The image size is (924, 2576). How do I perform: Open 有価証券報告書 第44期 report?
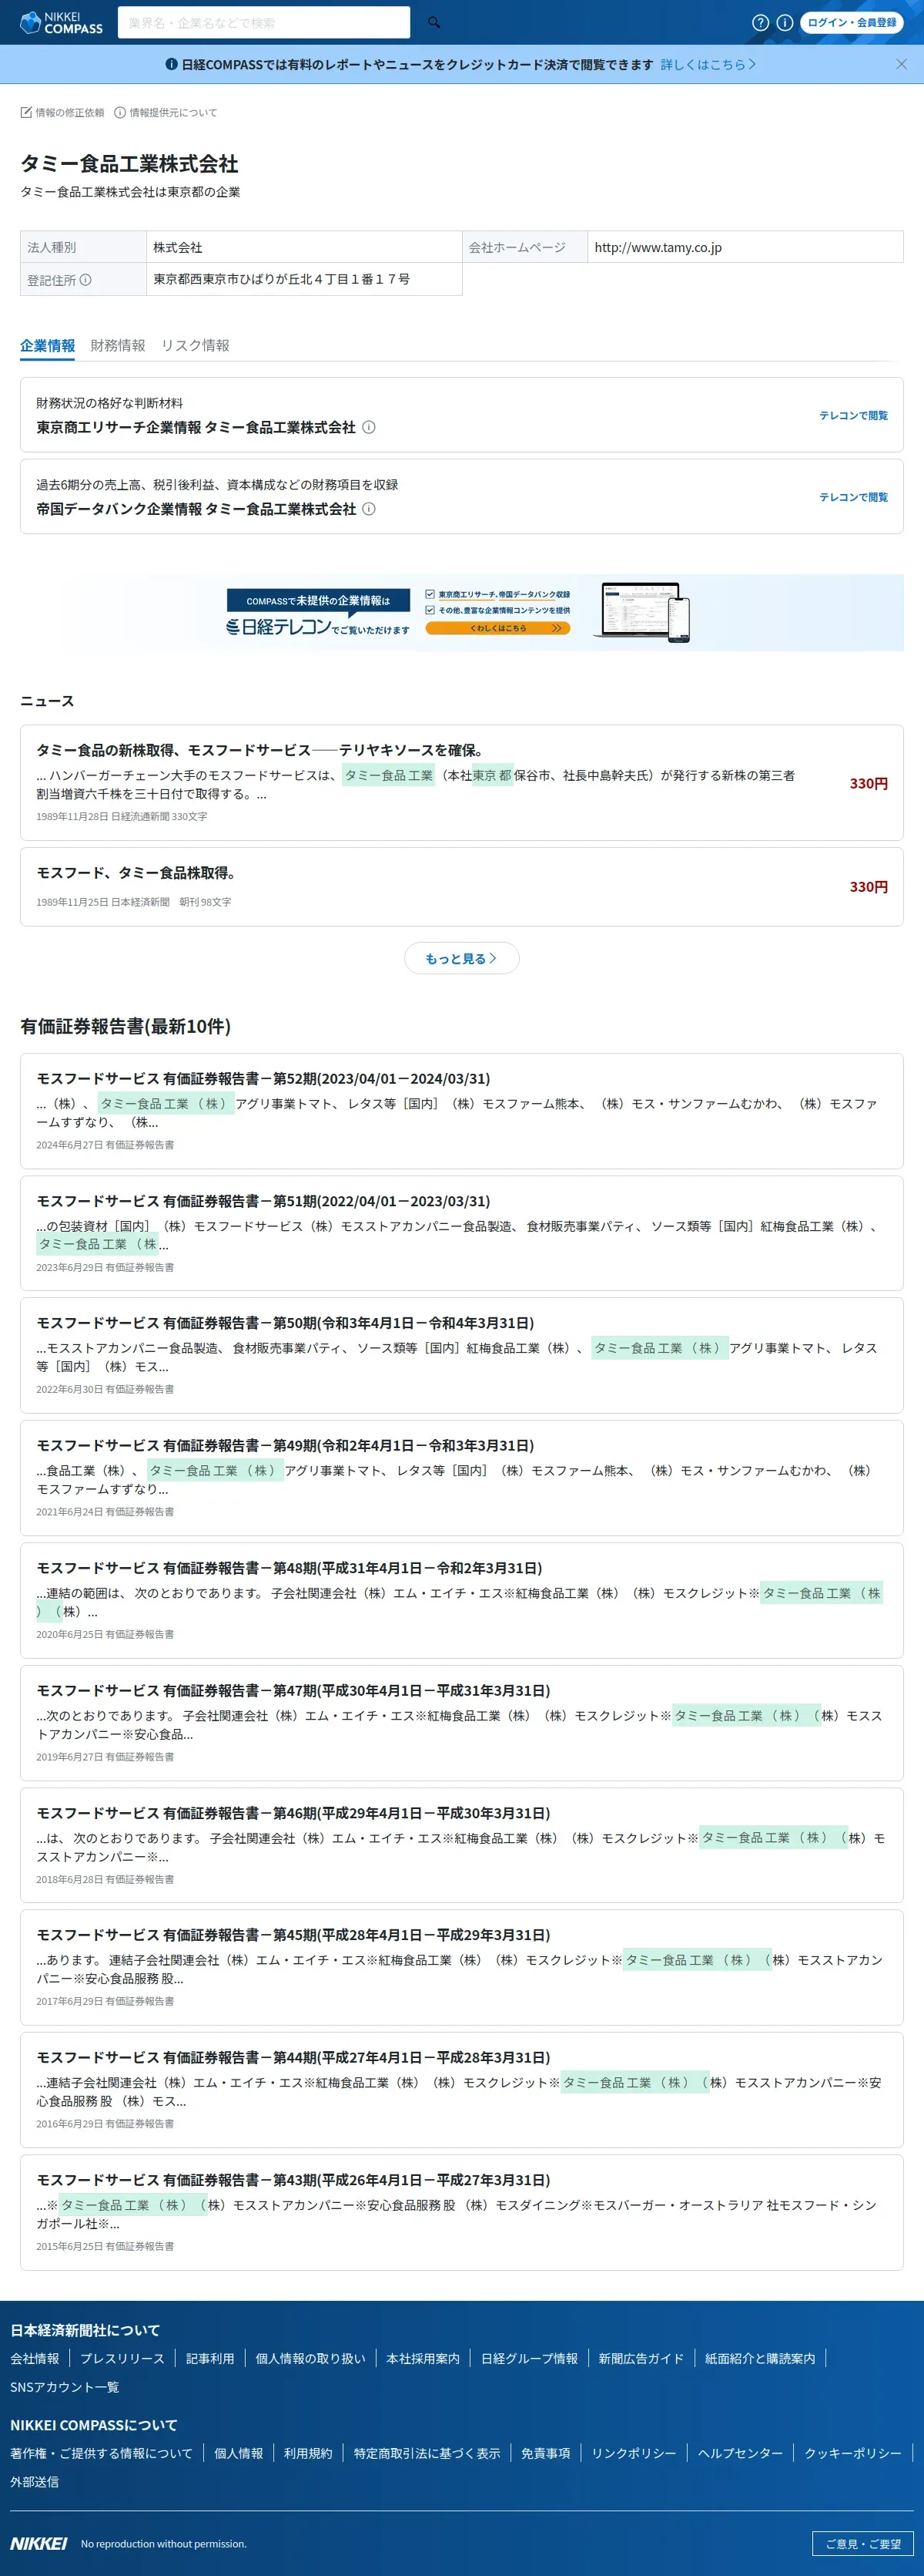point(293,2057)
